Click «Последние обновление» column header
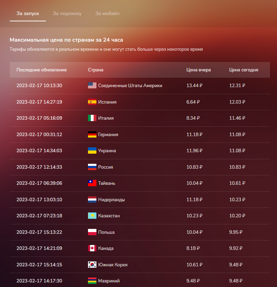Image resolution: width=277 pixels, height=287 pixels. pyautogui.click(x=41, y=70)
